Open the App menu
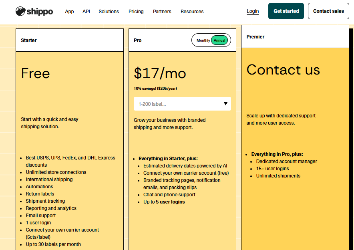 tap(69, 12)
